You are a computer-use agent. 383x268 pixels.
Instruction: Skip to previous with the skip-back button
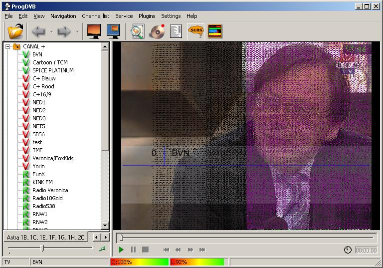click(x=166, y=250)
